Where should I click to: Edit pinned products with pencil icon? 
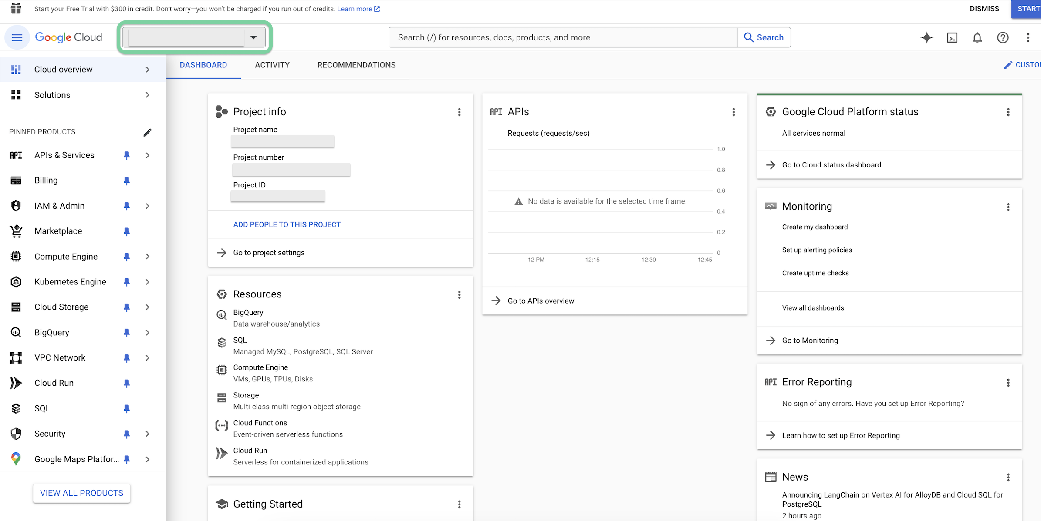148,132
